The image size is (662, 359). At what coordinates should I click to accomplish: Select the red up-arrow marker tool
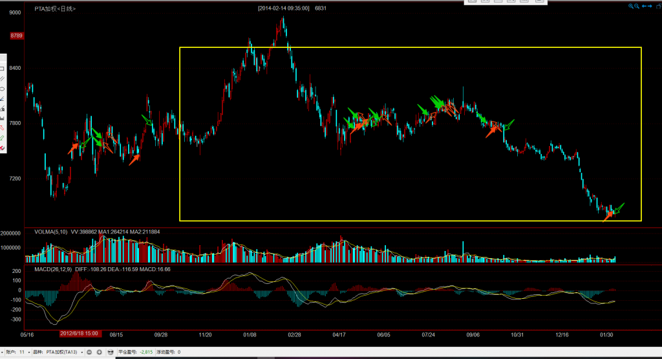(2, 128)
